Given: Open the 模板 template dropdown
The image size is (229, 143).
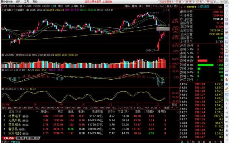Looking at the screenshot, I should coord(167,107).
